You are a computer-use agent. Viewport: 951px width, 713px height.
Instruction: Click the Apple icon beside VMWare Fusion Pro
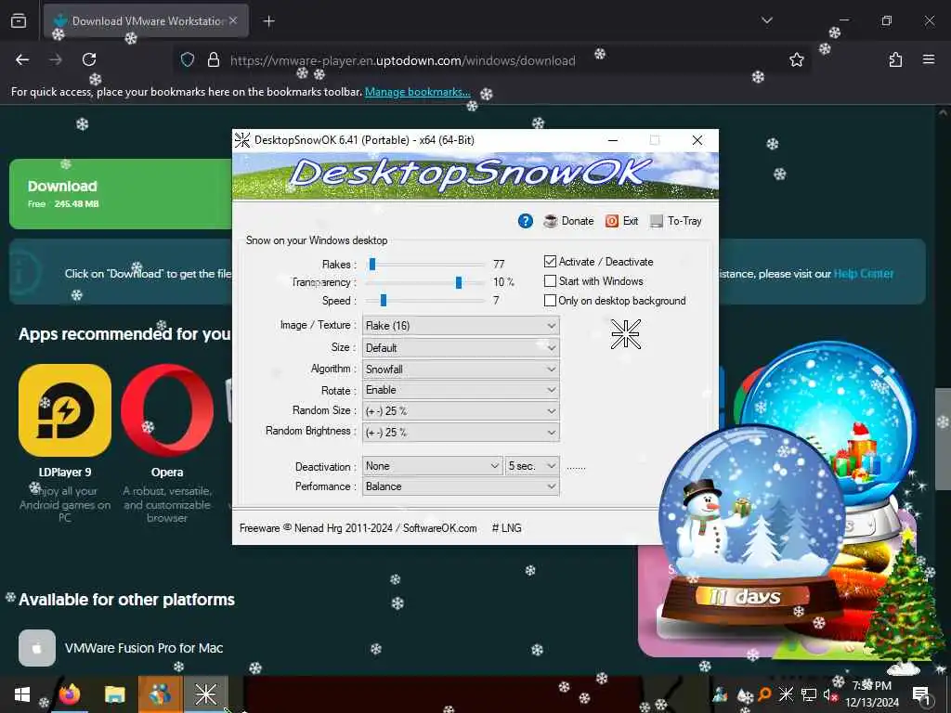37,648
